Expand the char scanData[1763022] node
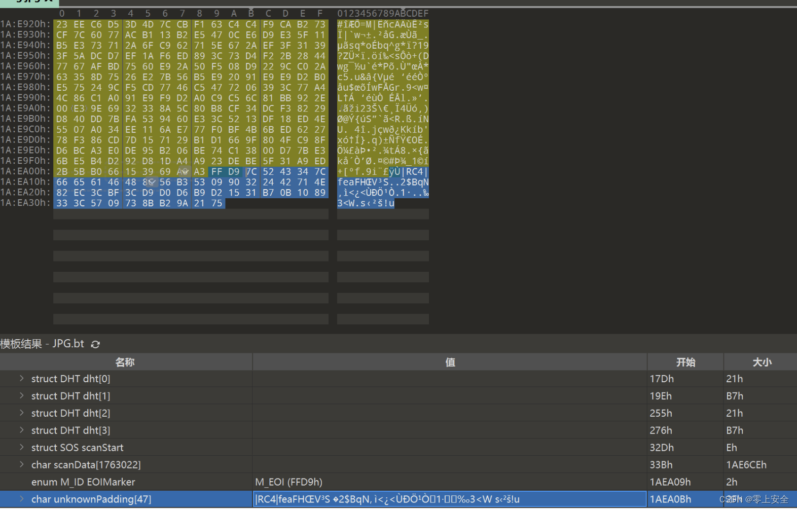This screenshot has height=509, width=797. [x=21, y=465]
